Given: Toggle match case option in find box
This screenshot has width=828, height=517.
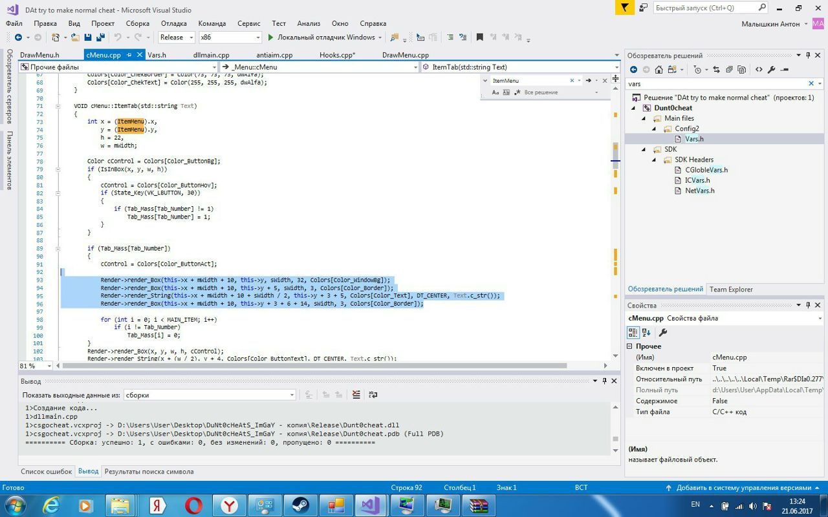Looking at the screenshot, I should pyautogui.click(x=496, y=92).
